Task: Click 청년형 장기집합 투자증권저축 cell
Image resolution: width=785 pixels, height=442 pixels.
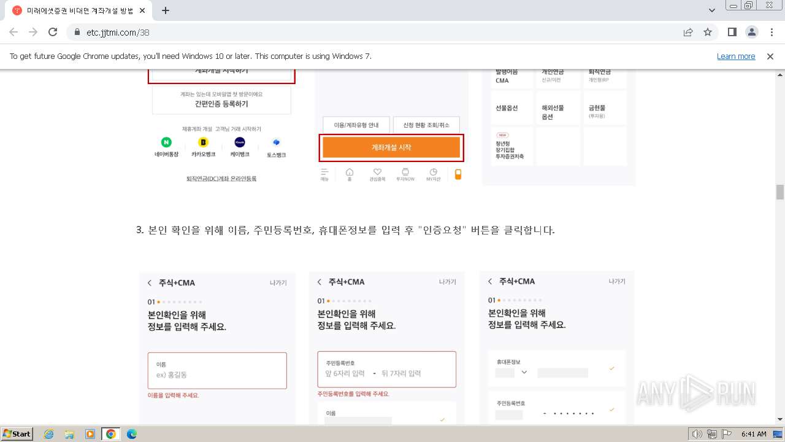Action: [x=512, y=146]
